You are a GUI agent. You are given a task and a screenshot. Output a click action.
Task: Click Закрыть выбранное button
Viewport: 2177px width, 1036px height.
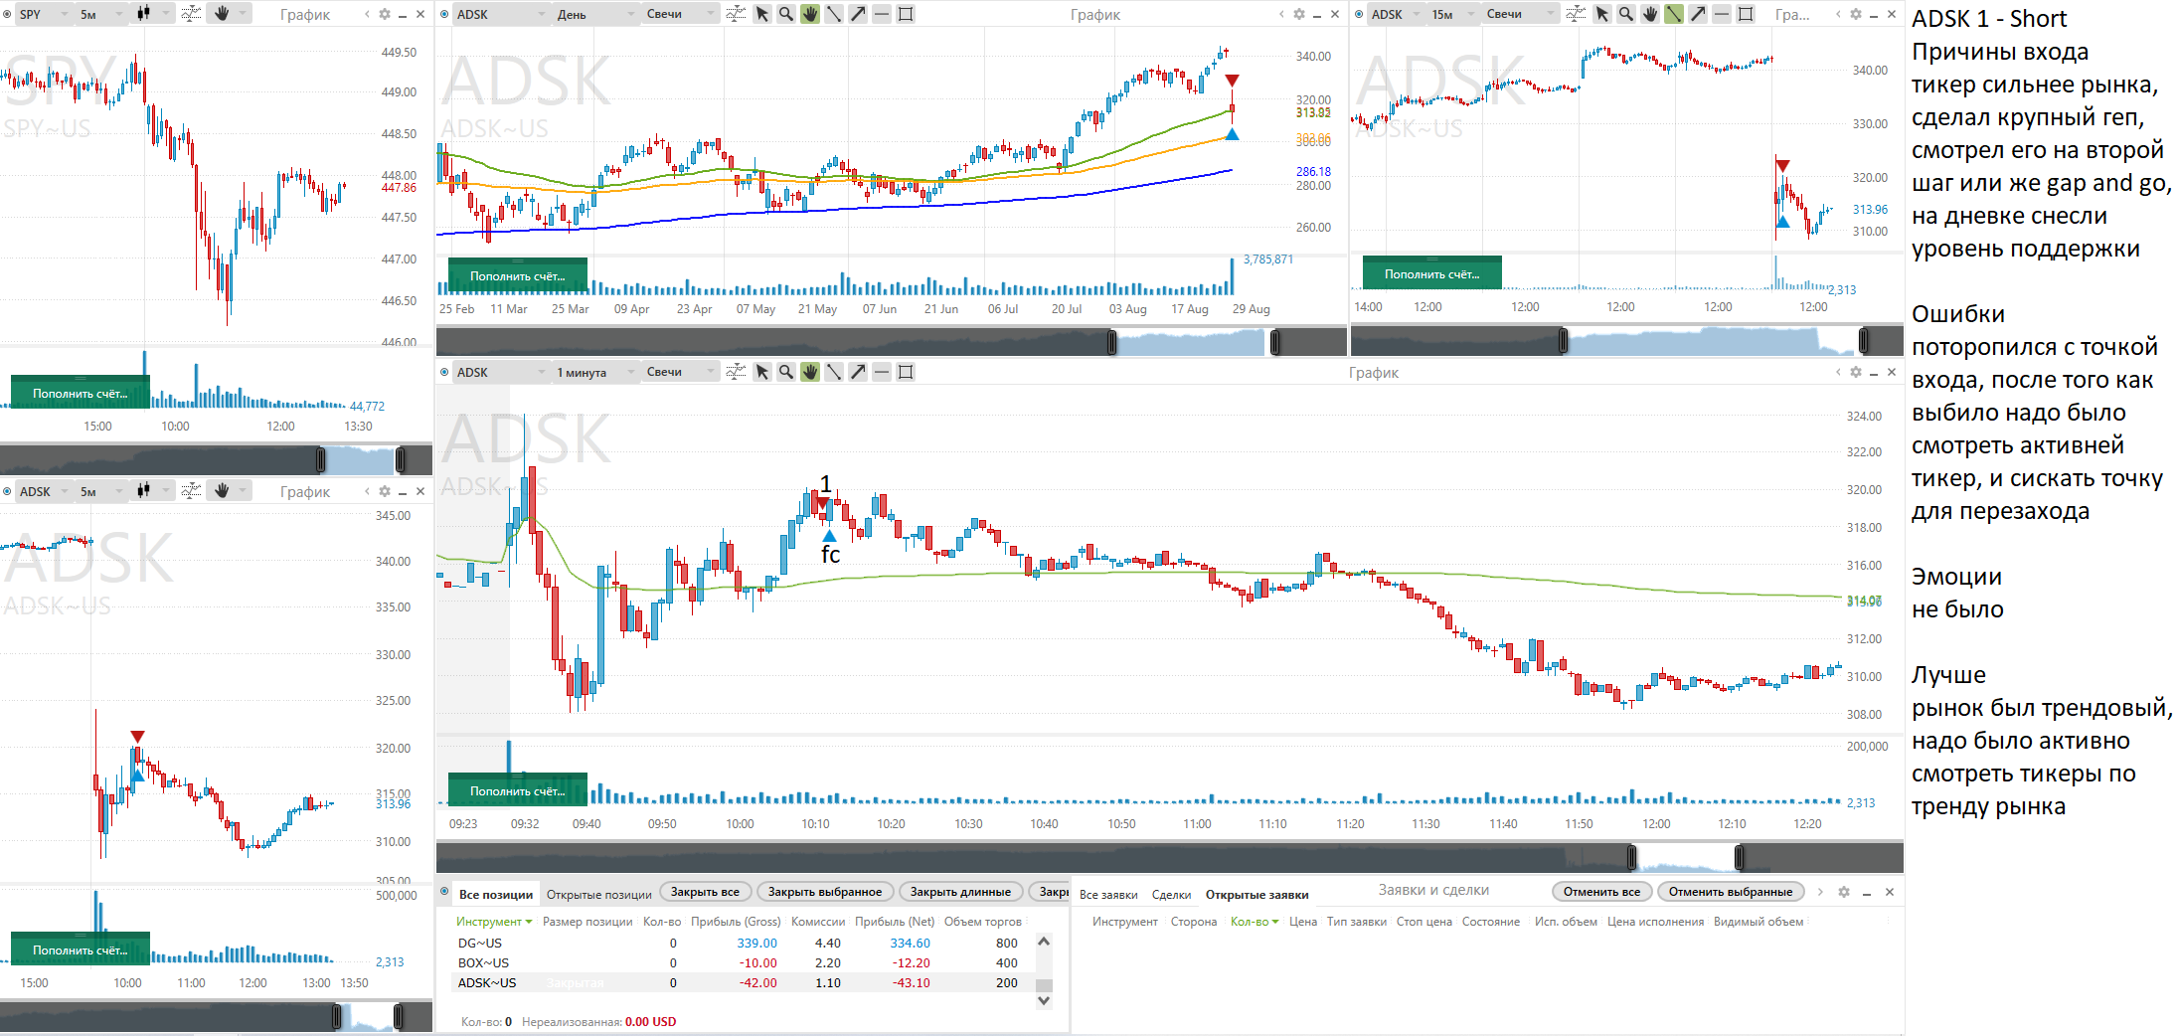coord(825,892)
